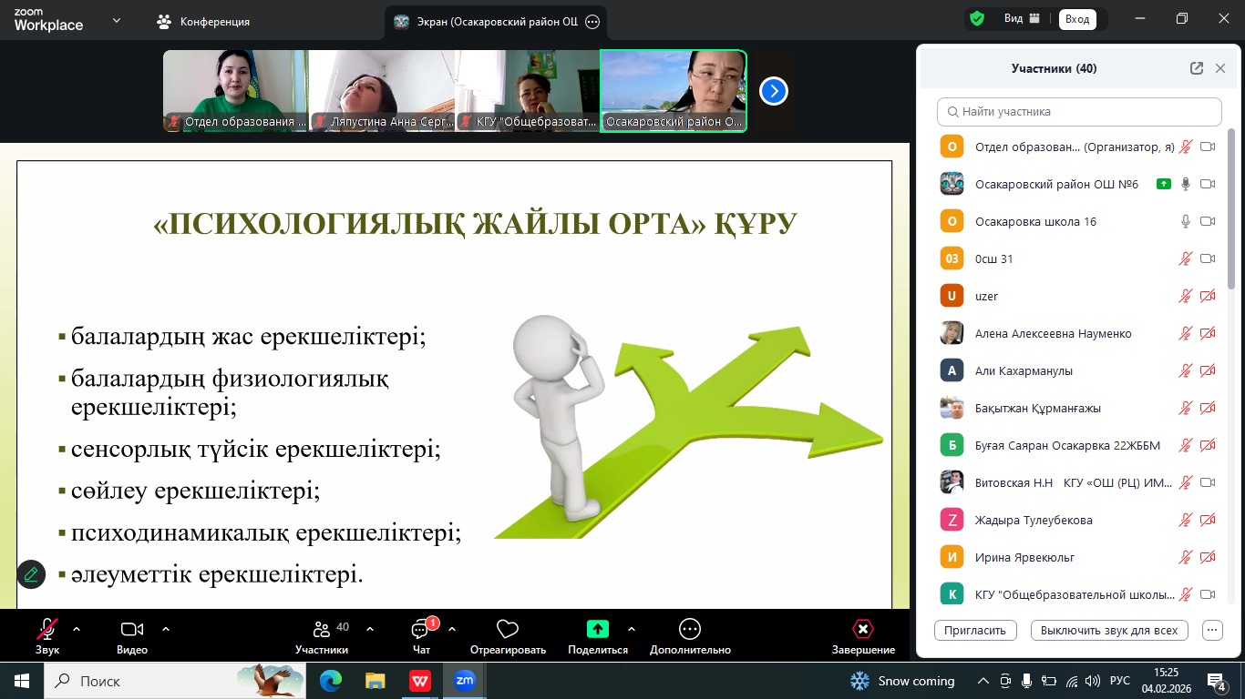Click Выключить звук для всех button
The height and width of the screenshot is (699, 1245).
coord(1109,630)
